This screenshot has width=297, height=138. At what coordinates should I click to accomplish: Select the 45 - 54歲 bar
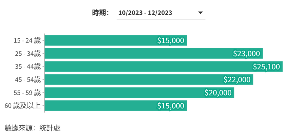(132, 80)
